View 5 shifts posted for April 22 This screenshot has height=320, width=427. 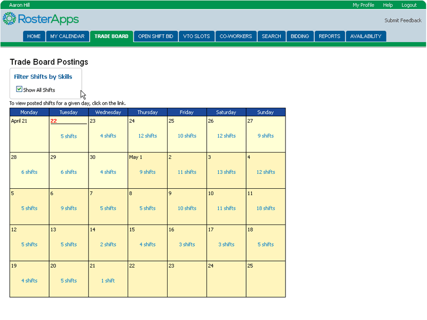click(x=68, y=136)
